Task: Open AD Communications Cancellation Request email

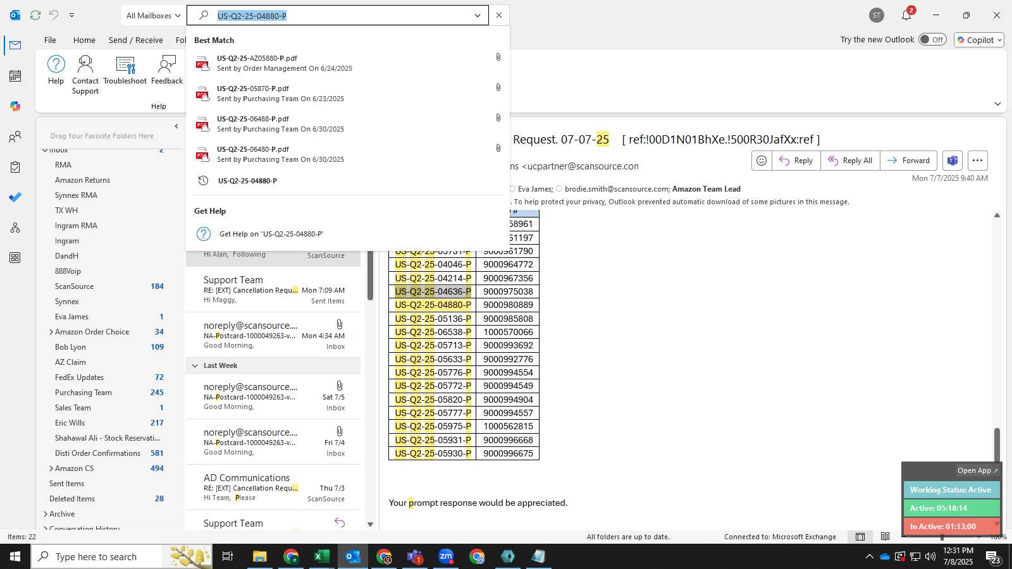Action: tap(273, 487)
